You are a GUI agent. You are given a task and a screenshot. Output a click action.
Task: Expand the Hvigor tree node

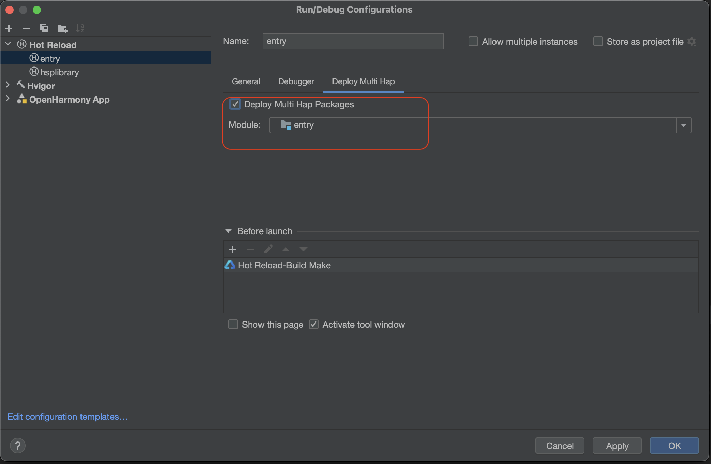click(8, 85)
